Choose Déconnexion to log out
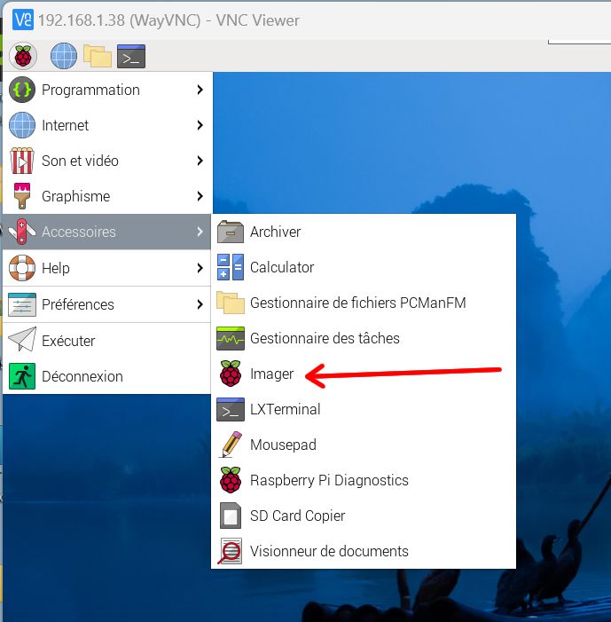The width and height of the screenshot is (611, 622). point(107,376)
